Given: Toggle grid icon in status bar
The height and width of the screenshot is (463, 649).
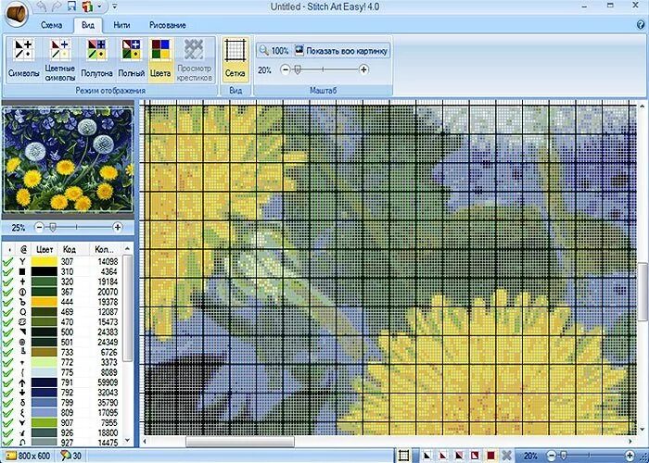Looking at the screenshot, I should pos(403,456).
